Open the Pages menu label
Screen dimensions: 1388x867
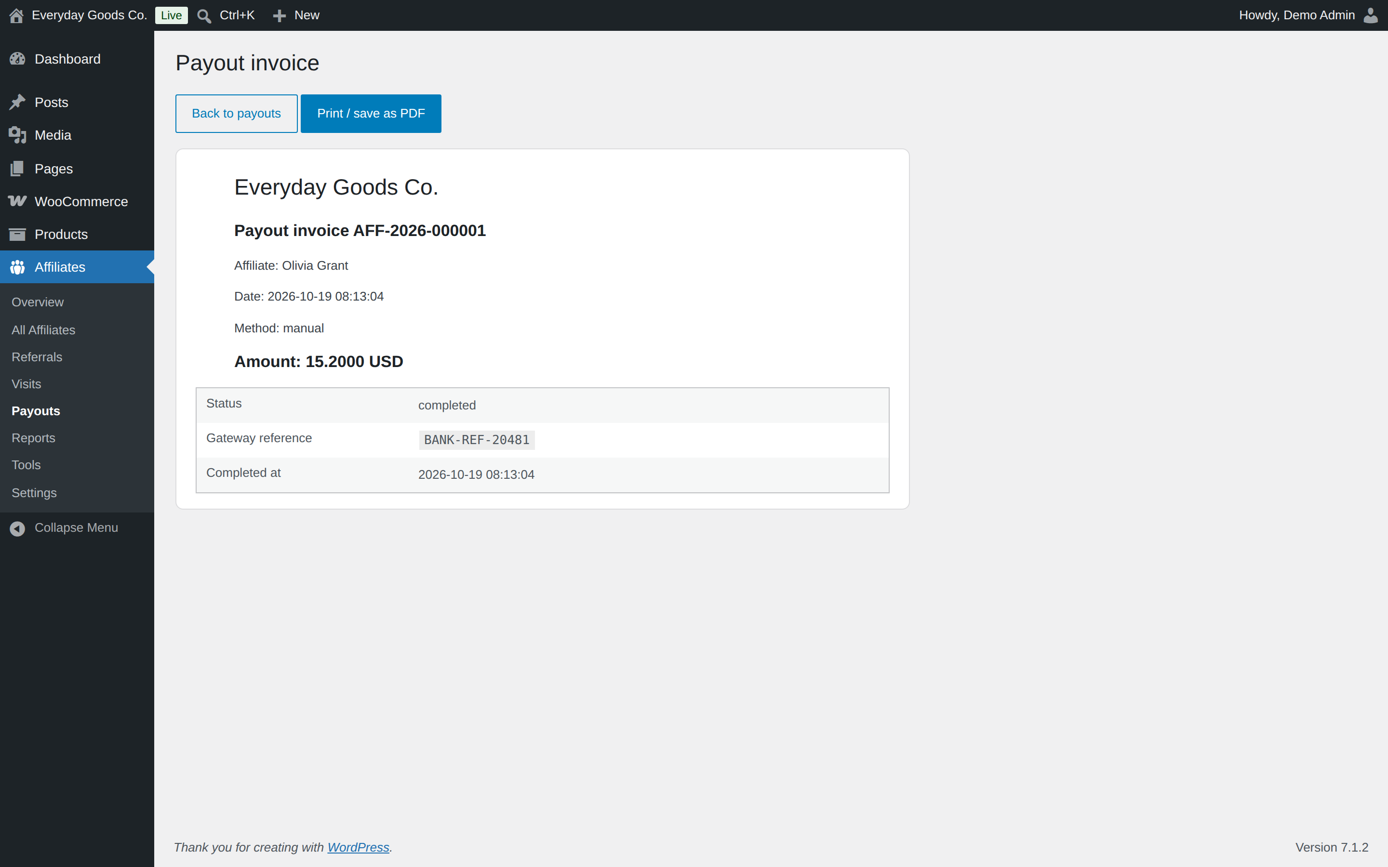(x=53, y=169)
